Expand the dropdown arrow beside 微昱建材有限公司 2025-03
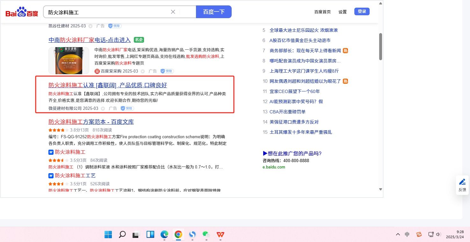 [103, 109]
